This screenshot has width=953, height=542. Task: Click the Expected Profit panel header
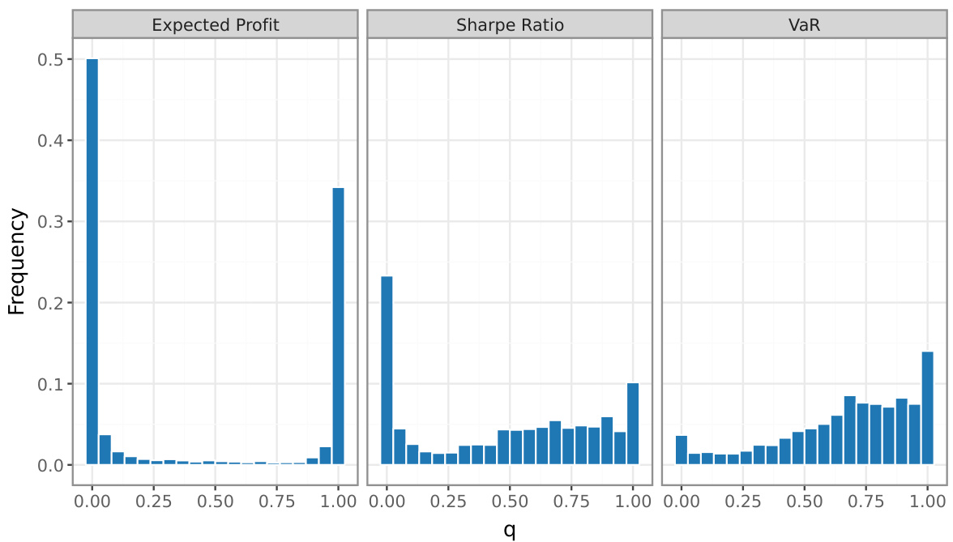click(x=215, y=24)
